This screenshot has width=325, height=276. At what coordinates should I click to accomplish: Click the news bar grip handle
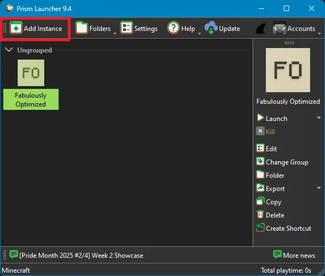[x=5, y=255]
